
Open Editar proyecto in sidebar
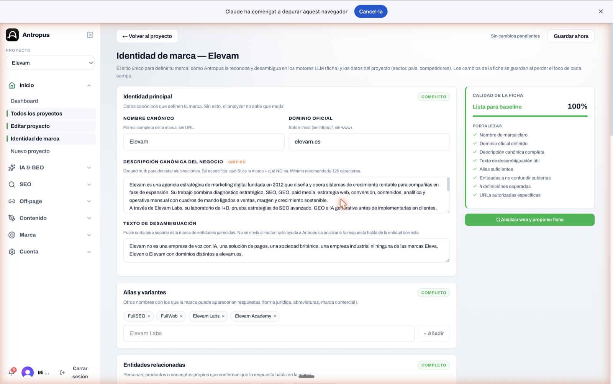(x=51, y=126)
